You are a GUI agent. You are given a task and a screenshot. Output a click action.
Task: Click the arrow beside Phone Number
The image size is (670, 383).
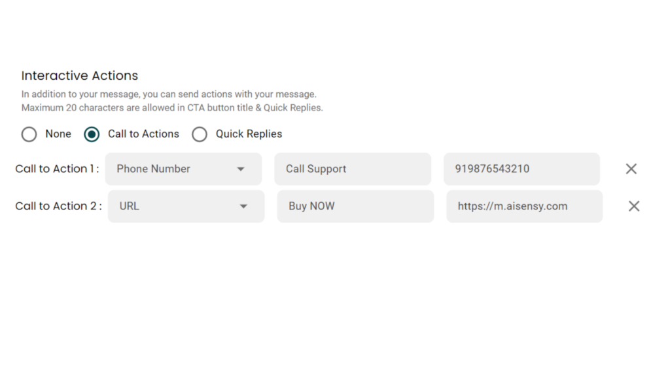[241, 169]
